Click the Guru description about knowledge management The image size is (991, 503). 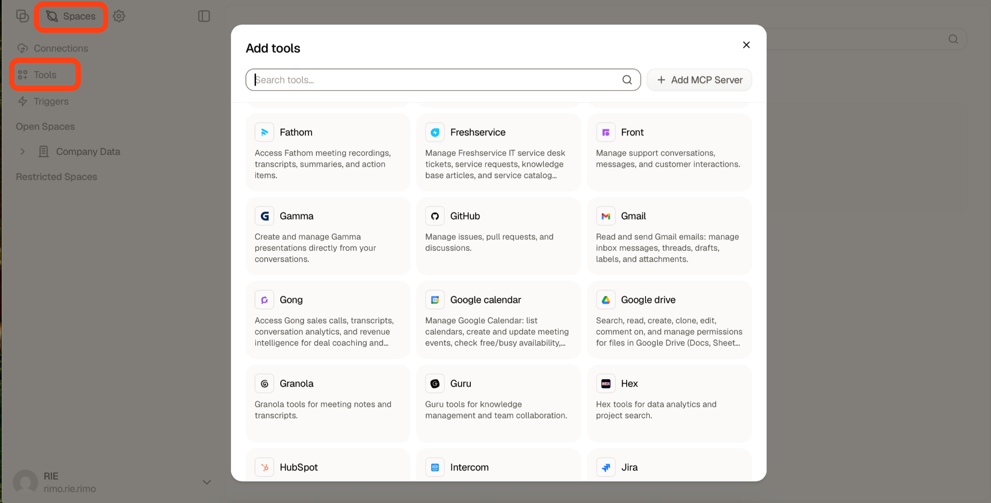(496, 410)
